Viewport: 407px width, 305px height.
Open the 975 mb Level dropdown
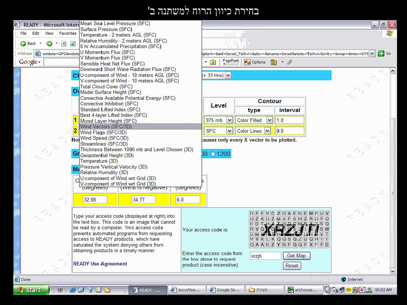(x=229, y=121)
